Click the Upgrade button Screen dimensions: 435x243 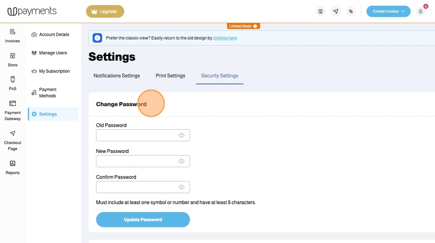pos(105,12)
